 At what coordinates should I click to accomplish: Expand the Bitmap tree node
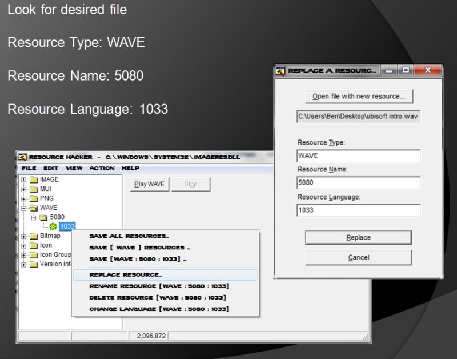[x=25, y=236]
